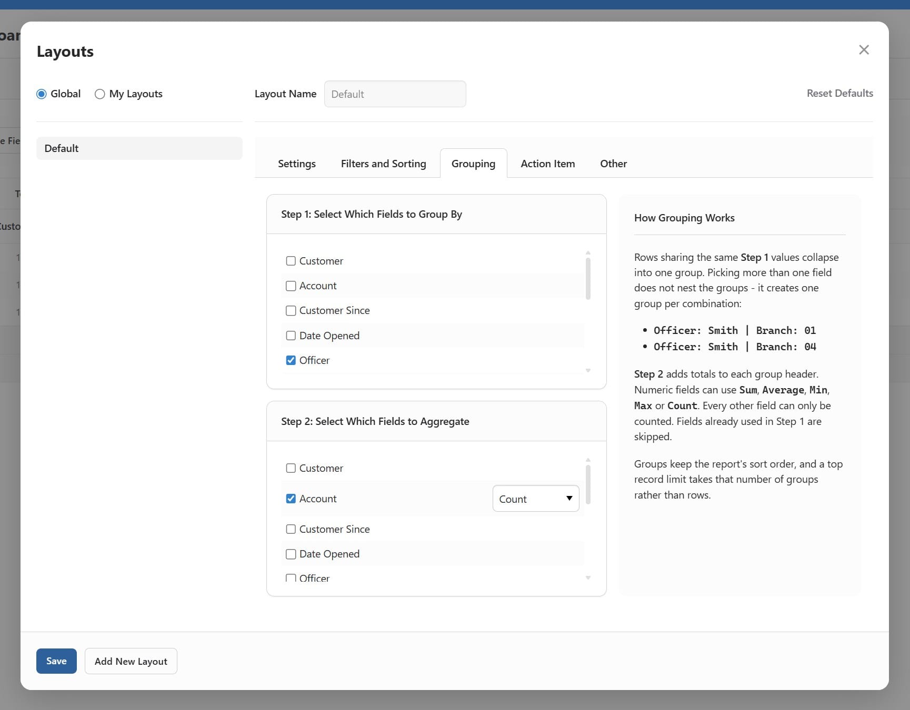Viewport: 910px width, 710px height.
Task: Check Account in Step 1 group-by list
Action: point(291,286)
